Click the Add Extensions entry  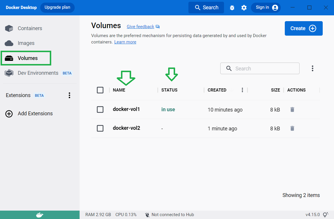point(35,114)
